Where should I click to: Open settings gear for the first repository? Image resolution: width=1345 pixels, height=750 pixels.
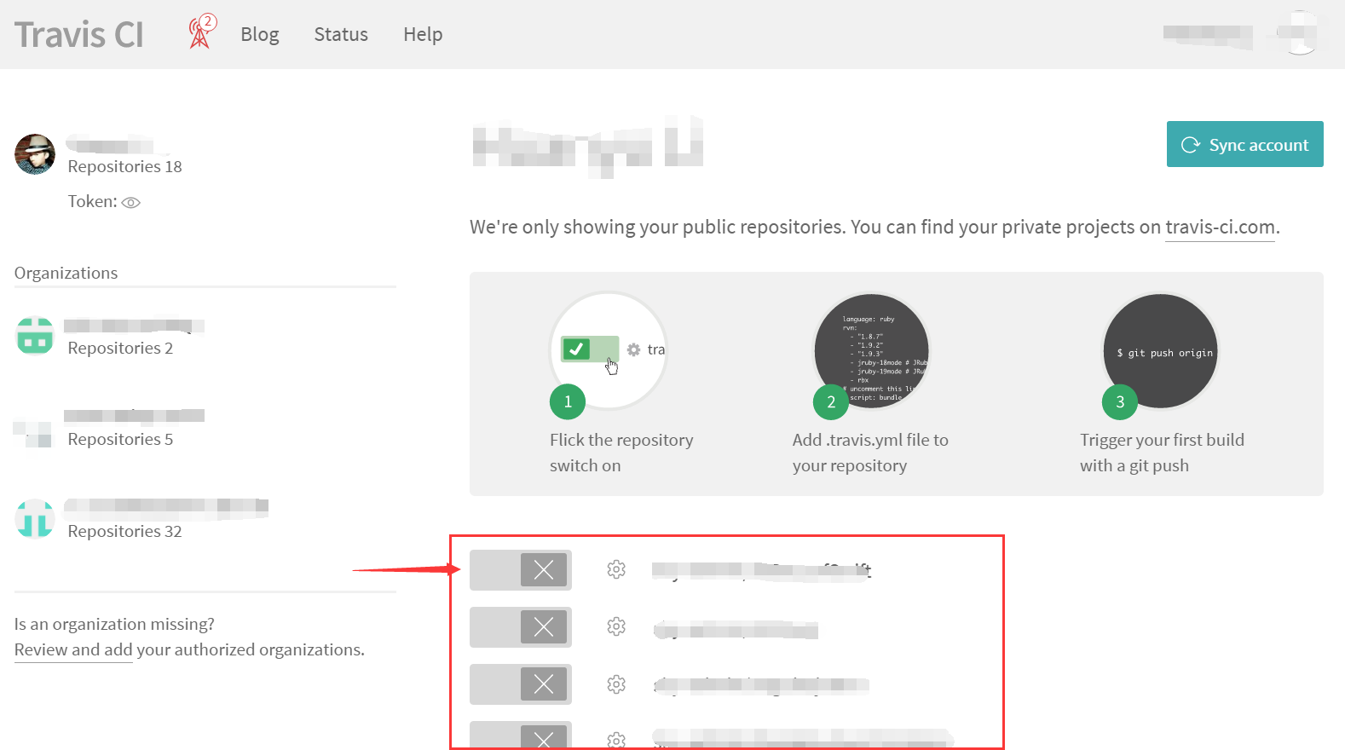click(616, 569)
